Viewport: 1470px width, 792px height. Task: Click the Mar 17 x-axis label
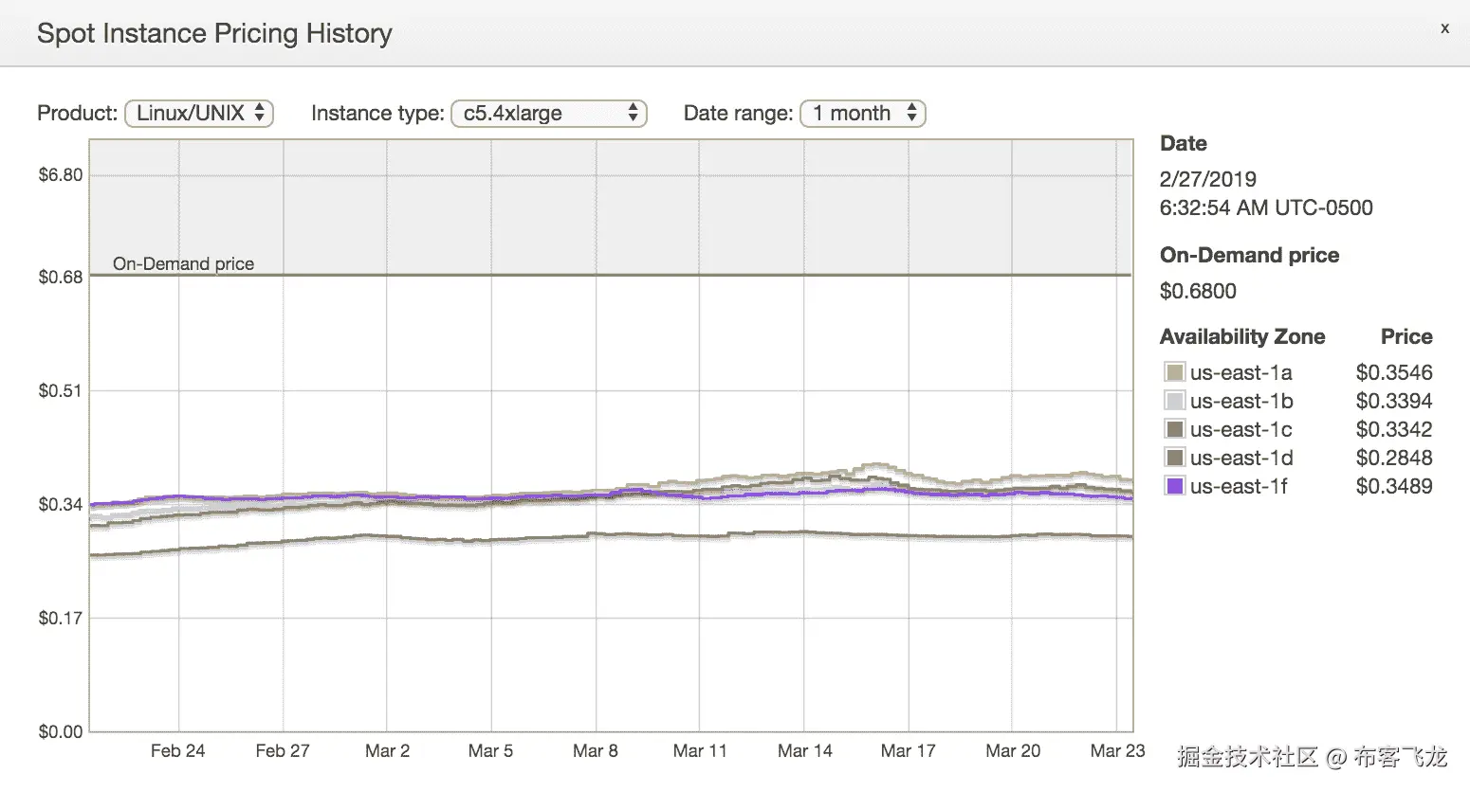908,750
